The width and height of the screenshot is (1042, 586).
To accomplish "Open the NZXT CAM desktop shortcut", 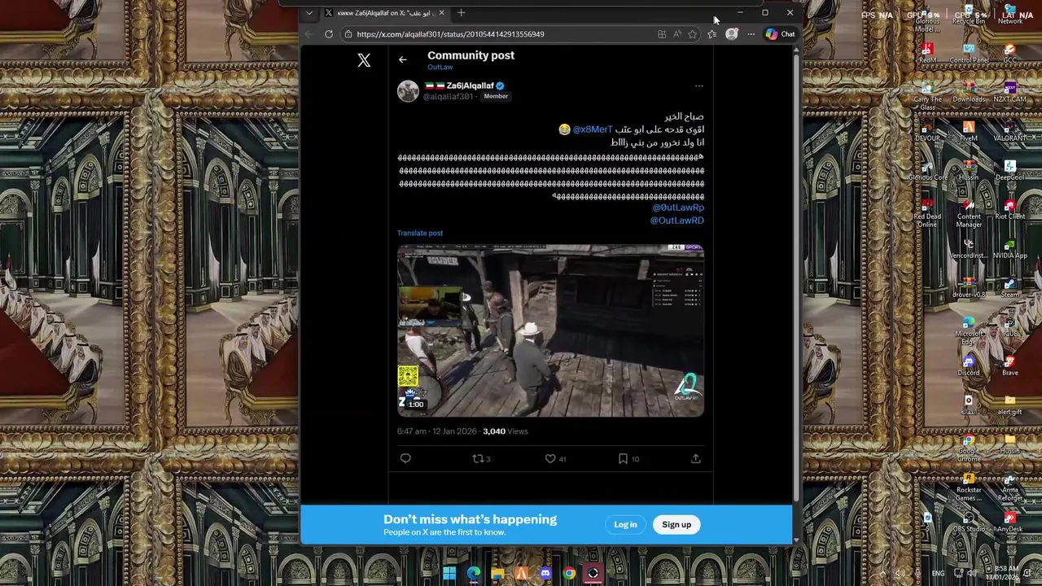I will [x=1010, y=91].
